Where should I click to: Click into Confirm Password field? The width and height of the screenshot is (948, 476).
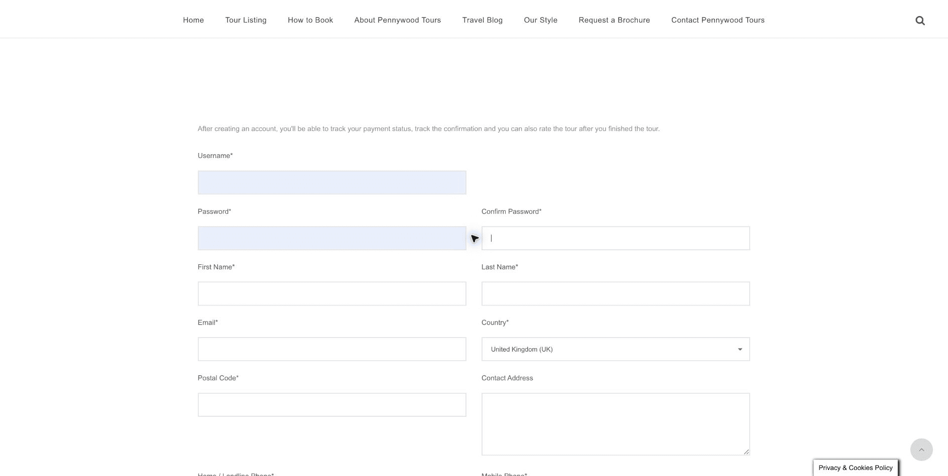tap(616, 238)
